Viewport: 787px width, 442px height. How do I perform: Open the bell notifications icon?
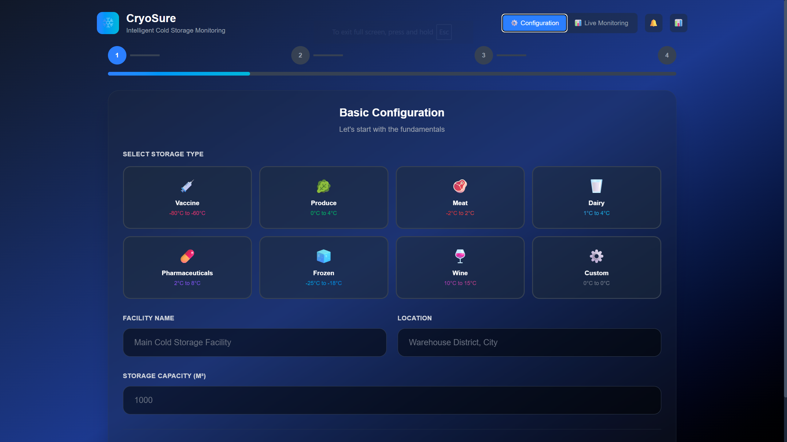[653, 23]
